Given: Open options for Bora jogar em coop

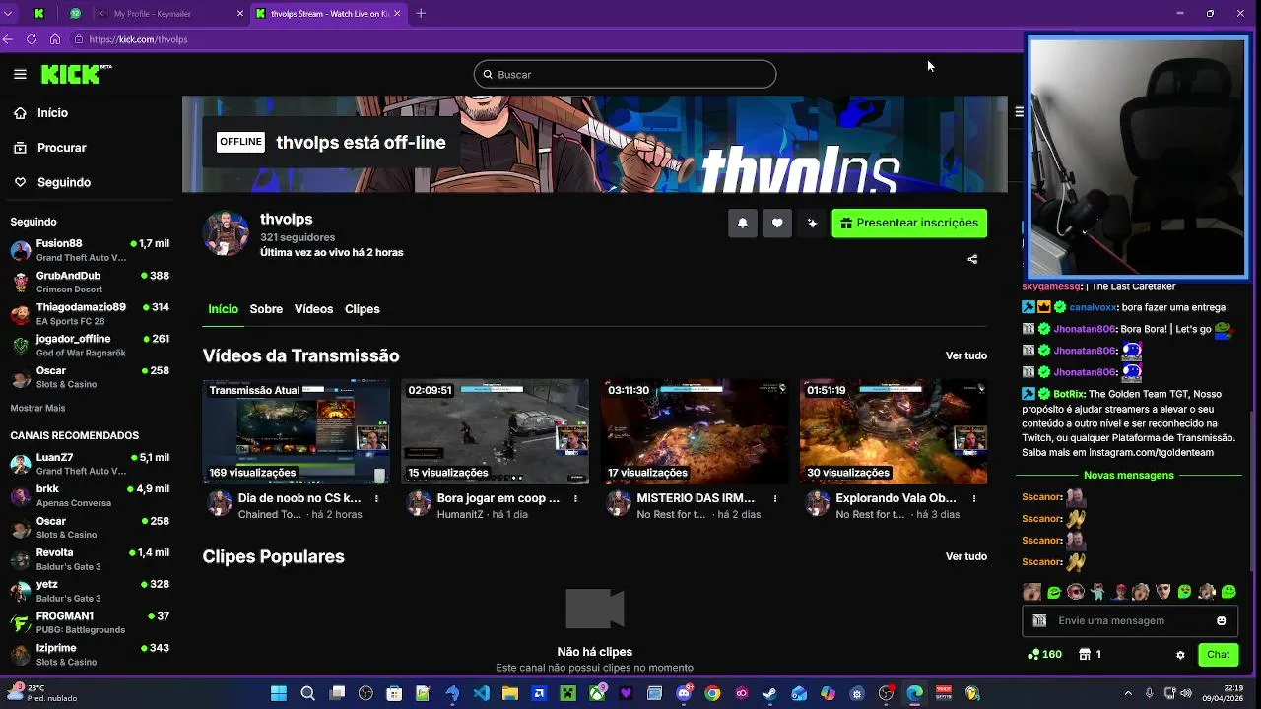Looking at the screenshot, I should tap(575, 499).
